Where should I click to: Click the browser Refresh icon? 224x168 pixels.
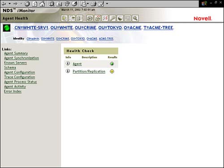[34, 4]
